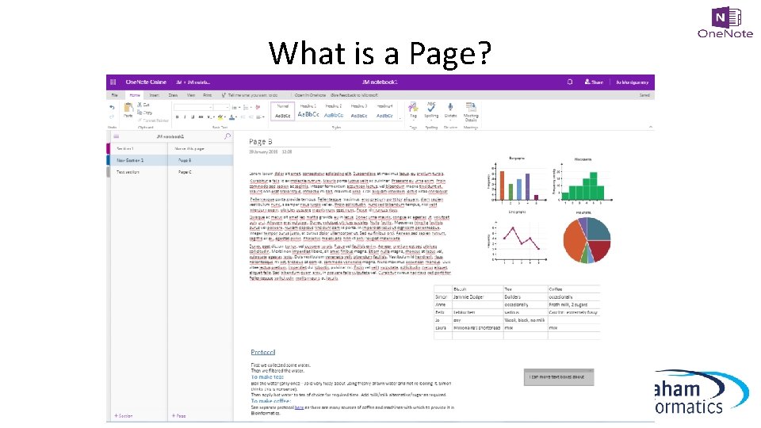Image resolution: width=761 pixels, height=428 pixels.
Task: Select Test section in section list
Action: click(139, 172)
